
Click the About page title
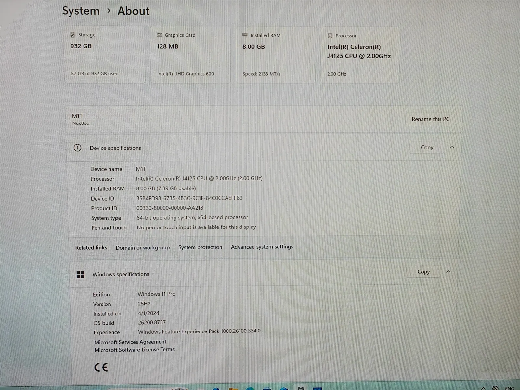tap(134, 11)
